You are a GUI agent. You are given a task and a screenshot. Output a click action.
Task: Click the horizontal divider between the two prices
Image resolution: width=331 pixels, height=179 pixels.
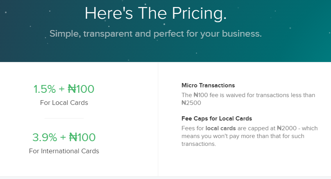(64, 118)
